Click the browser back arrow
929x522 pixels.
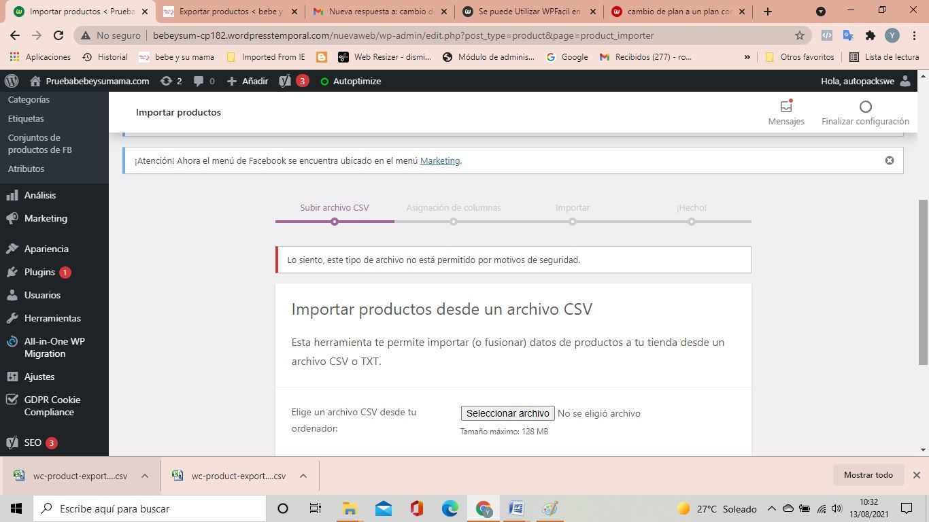[x=15, y=35]
